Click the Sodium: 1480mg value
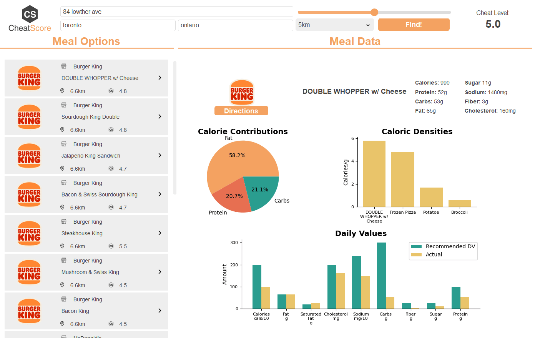 pyautogui.click(x=486, y=92)
